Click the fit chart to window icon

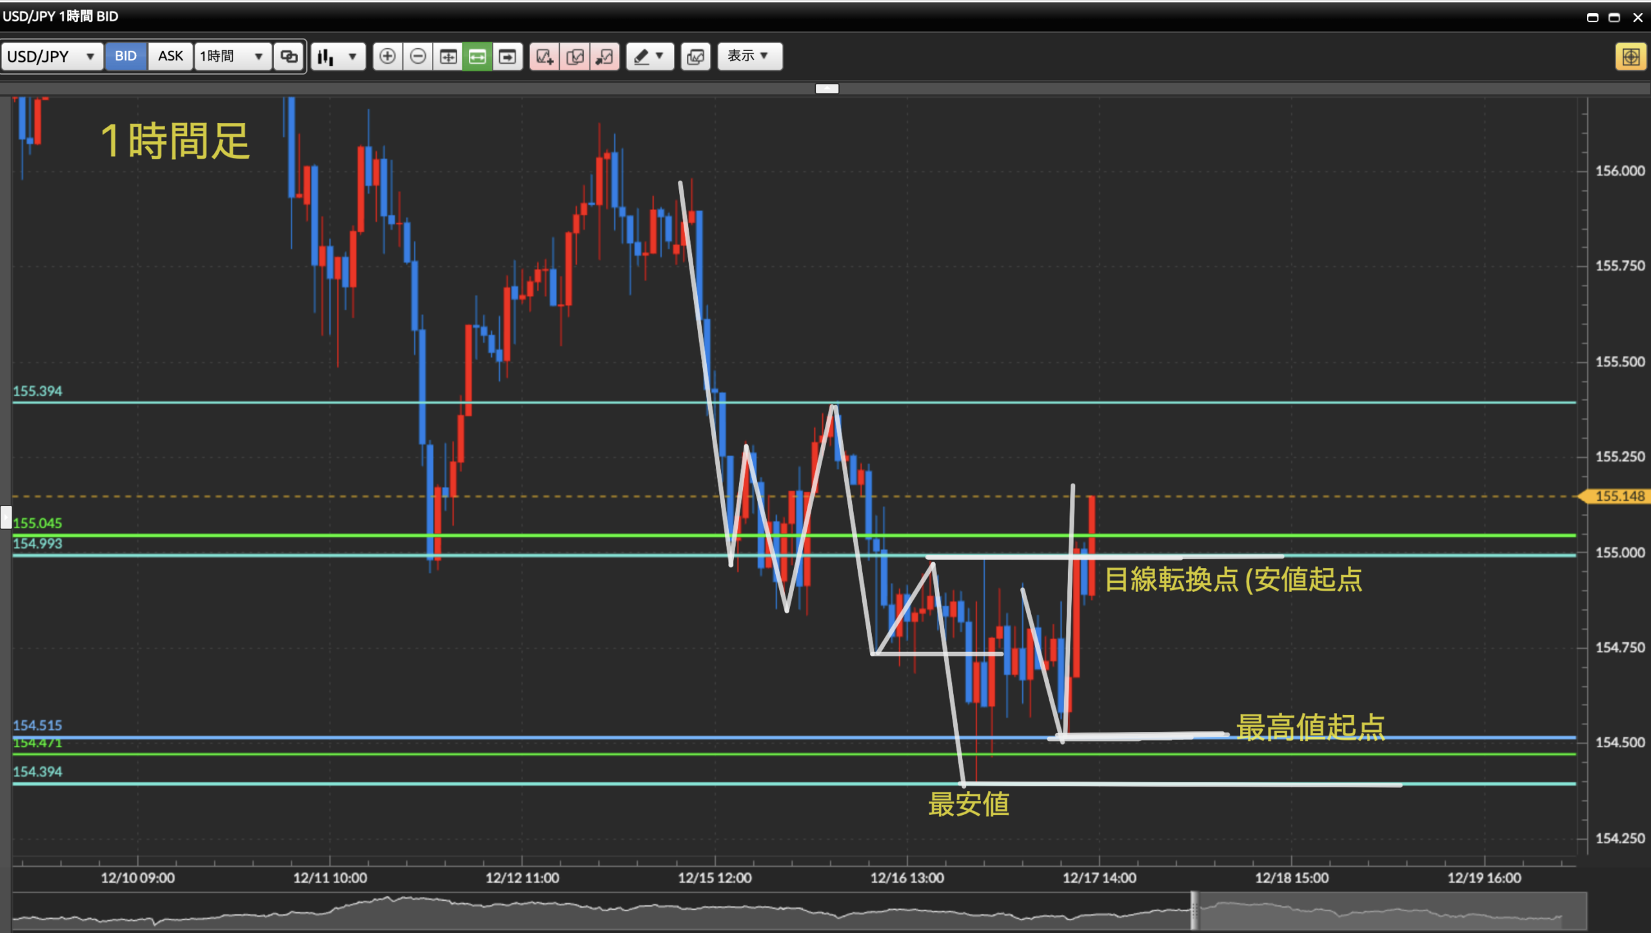pos(448,57)
